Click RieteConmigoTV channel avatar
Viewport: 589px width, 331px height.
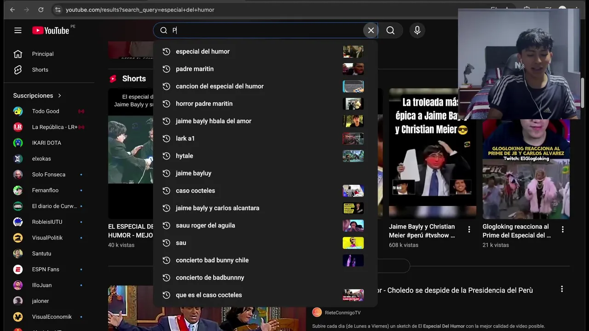[317, 313]
